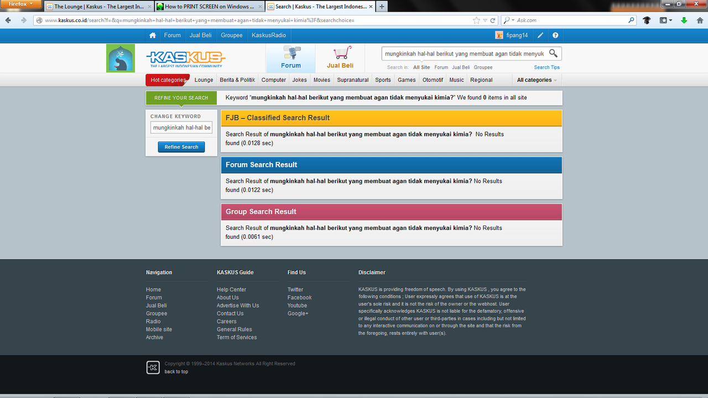
Task: Click the Forum speech-bubble icon
Action: [x=291, y=53]
